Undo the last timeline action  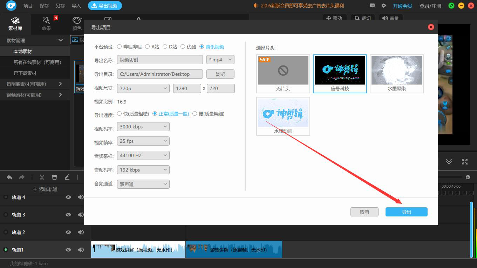click(9, 177)
